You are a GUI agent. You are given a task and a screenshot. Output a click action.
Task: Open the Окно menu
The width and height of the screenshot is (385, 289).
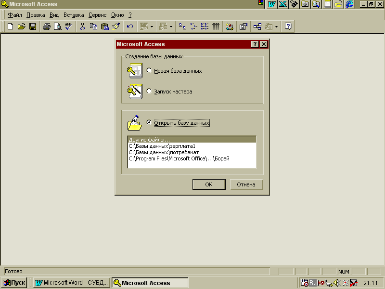tap(117, 15)
